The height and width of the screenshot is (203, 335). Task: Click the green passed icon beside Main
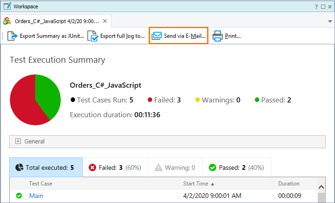coord(19,196)
